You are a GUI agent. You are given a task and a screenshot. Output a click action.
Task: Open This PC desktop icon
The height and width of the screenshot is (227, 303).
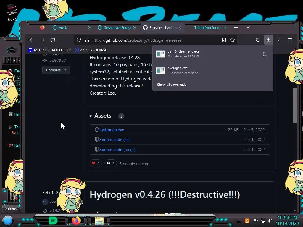12,12
